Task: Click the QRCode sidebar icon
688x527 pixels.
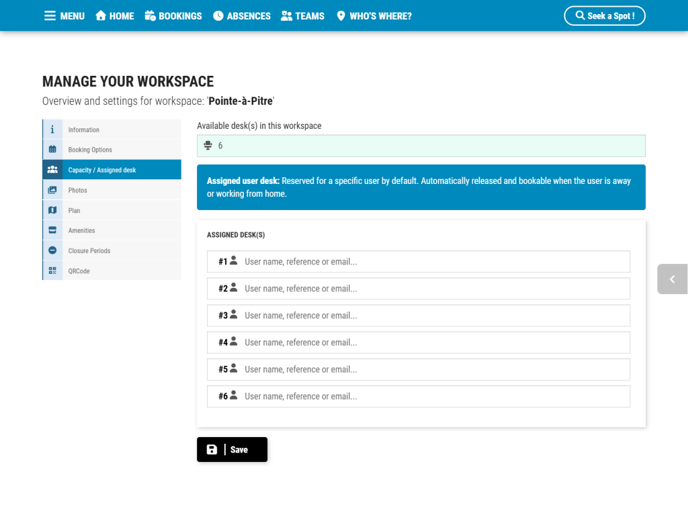Action: click(x=52, y=271)
